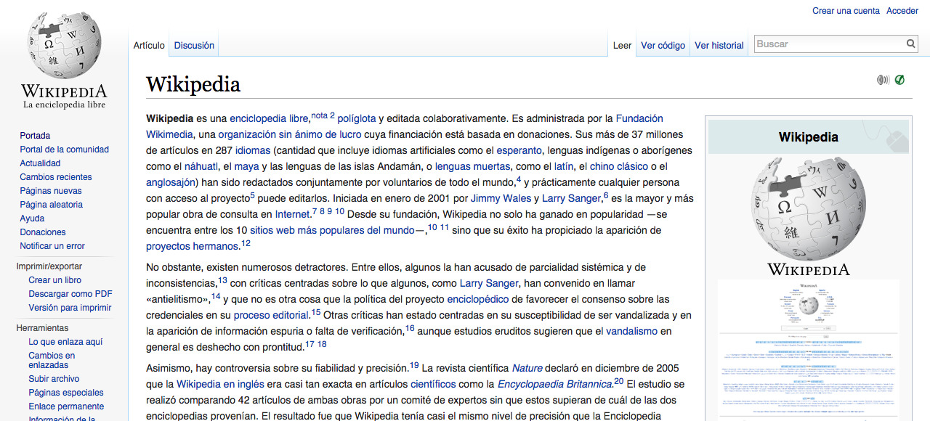Collapse the Herramientas sidebar section
The height and width of the screenshot is (421, 930).
pos(42,328)
